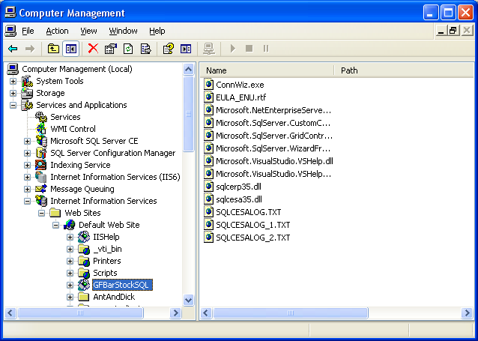Expand the System Tools node
Image resolution: width=478 pixels, height=341 pixels.
click(13, 81)
